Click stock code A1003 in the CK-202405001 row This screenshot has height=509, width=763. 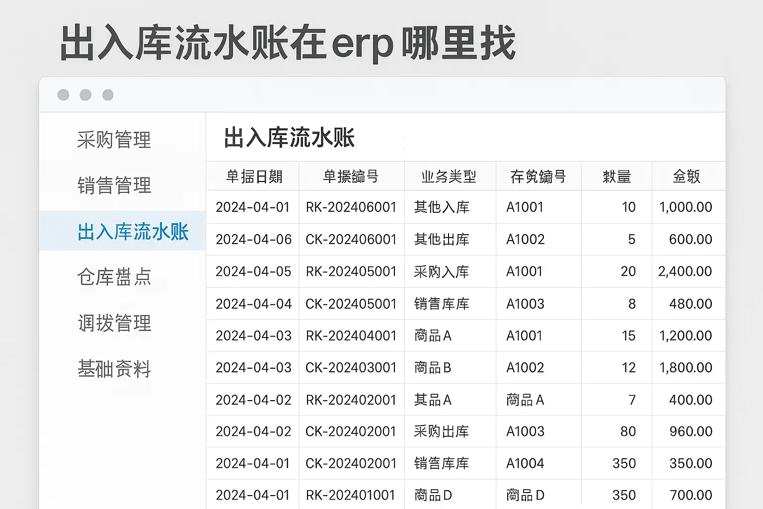(525, 304)
